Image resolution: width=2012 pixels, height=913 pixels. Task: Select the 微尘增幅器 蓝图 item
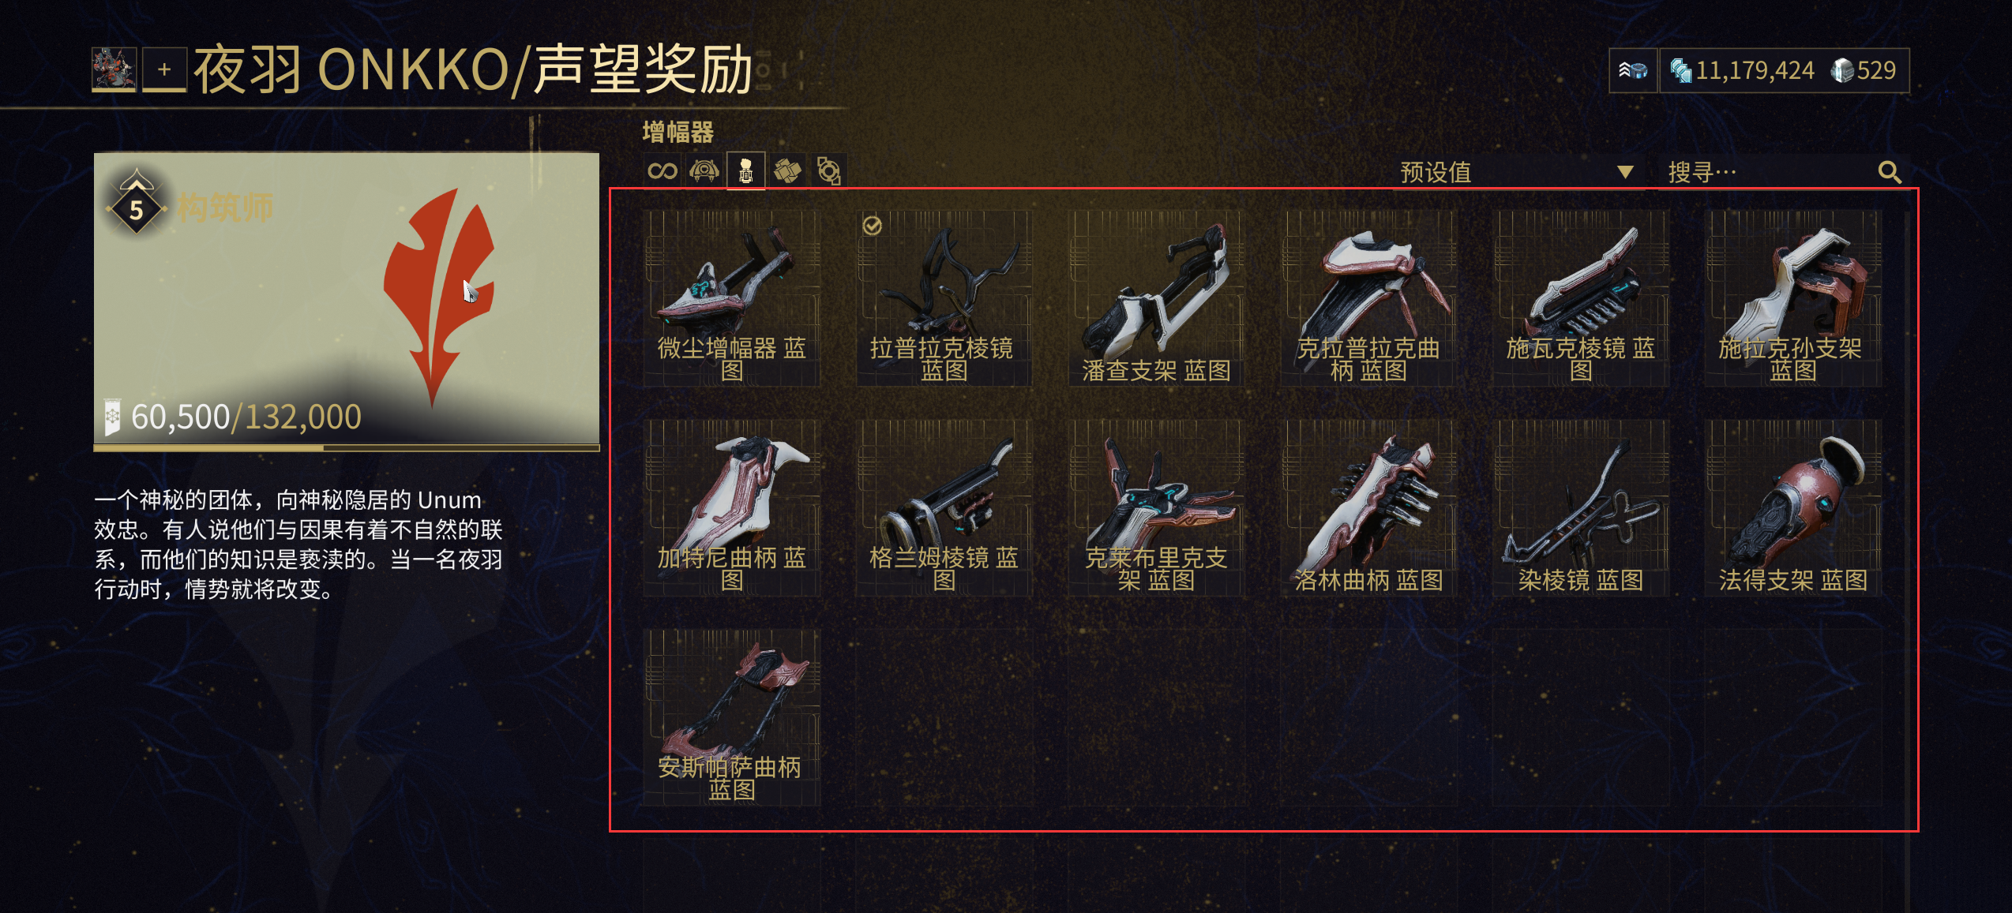pyautogui.click(x=732, y=298)
